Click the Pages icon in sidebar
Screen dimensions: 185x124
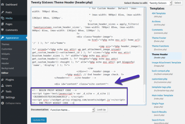(x=3, y=24)
